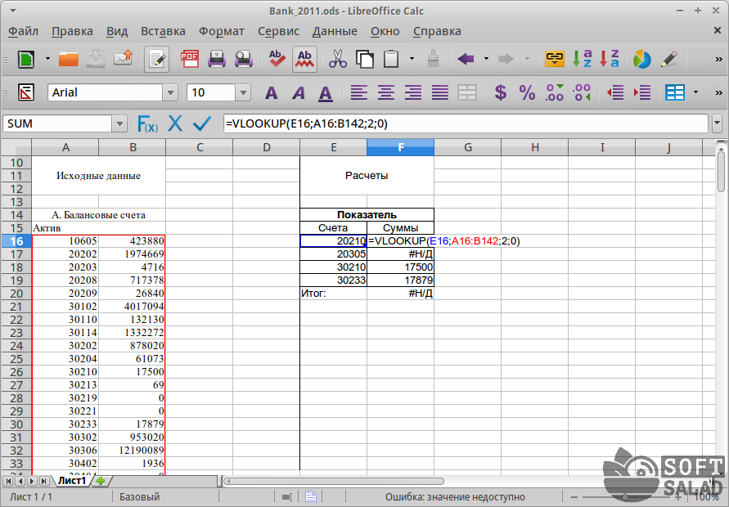Open Undo history dropdown arrow

486,59
